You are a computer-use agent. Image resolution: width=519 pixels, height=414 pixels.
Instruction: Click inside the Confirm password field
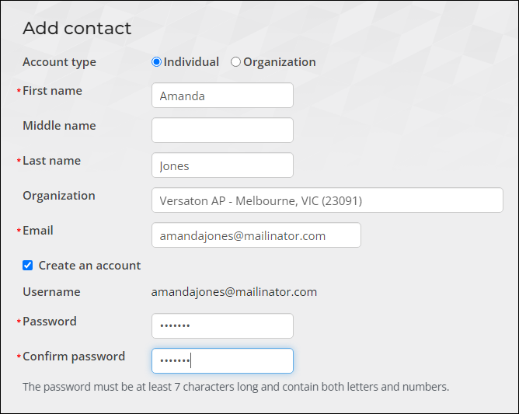(x=222, y=360)
